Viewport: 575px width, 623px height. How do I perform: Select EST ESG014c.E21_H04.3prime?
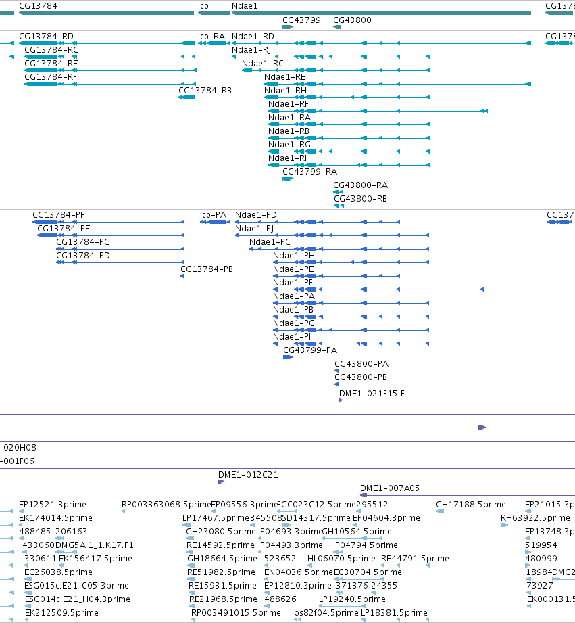78,599
